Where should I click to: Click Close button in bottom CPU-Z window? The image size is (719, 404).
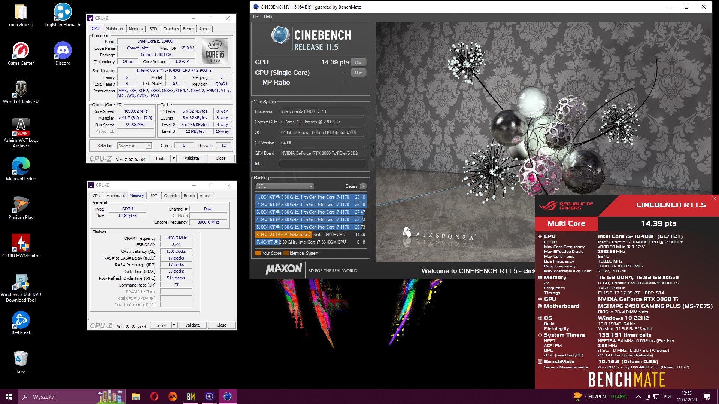[221, 325]
